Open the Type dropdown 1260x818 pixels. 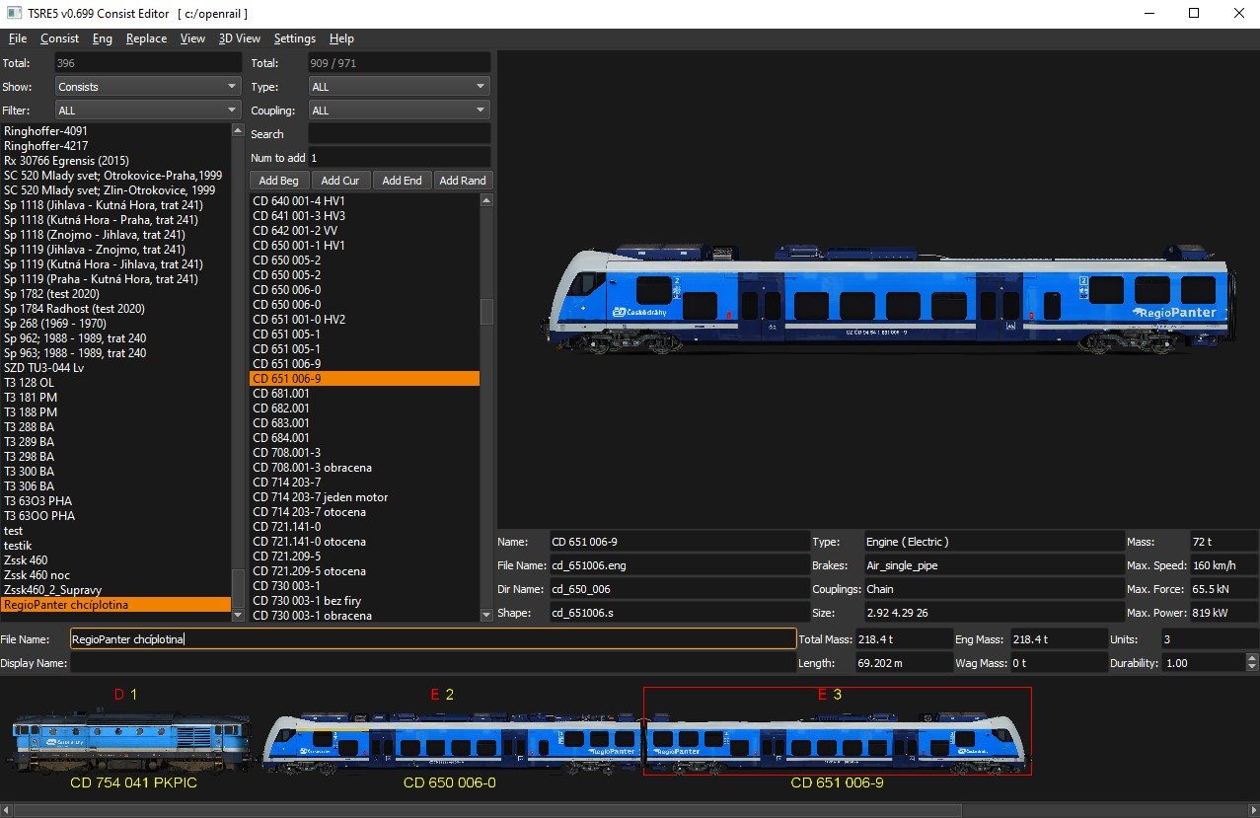point(399,87)
